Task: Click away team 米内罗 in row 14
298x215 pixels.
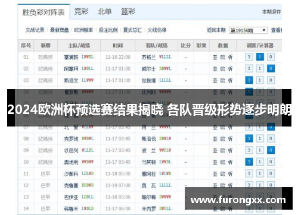Action: pyautogui.click(x=148, y=208)
